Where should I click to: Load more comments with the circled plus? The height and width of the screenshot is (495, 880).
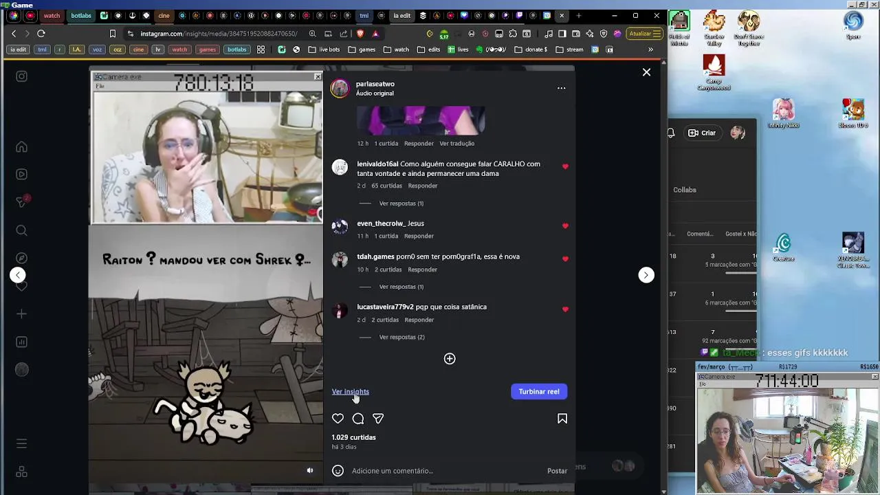(450, 358)
